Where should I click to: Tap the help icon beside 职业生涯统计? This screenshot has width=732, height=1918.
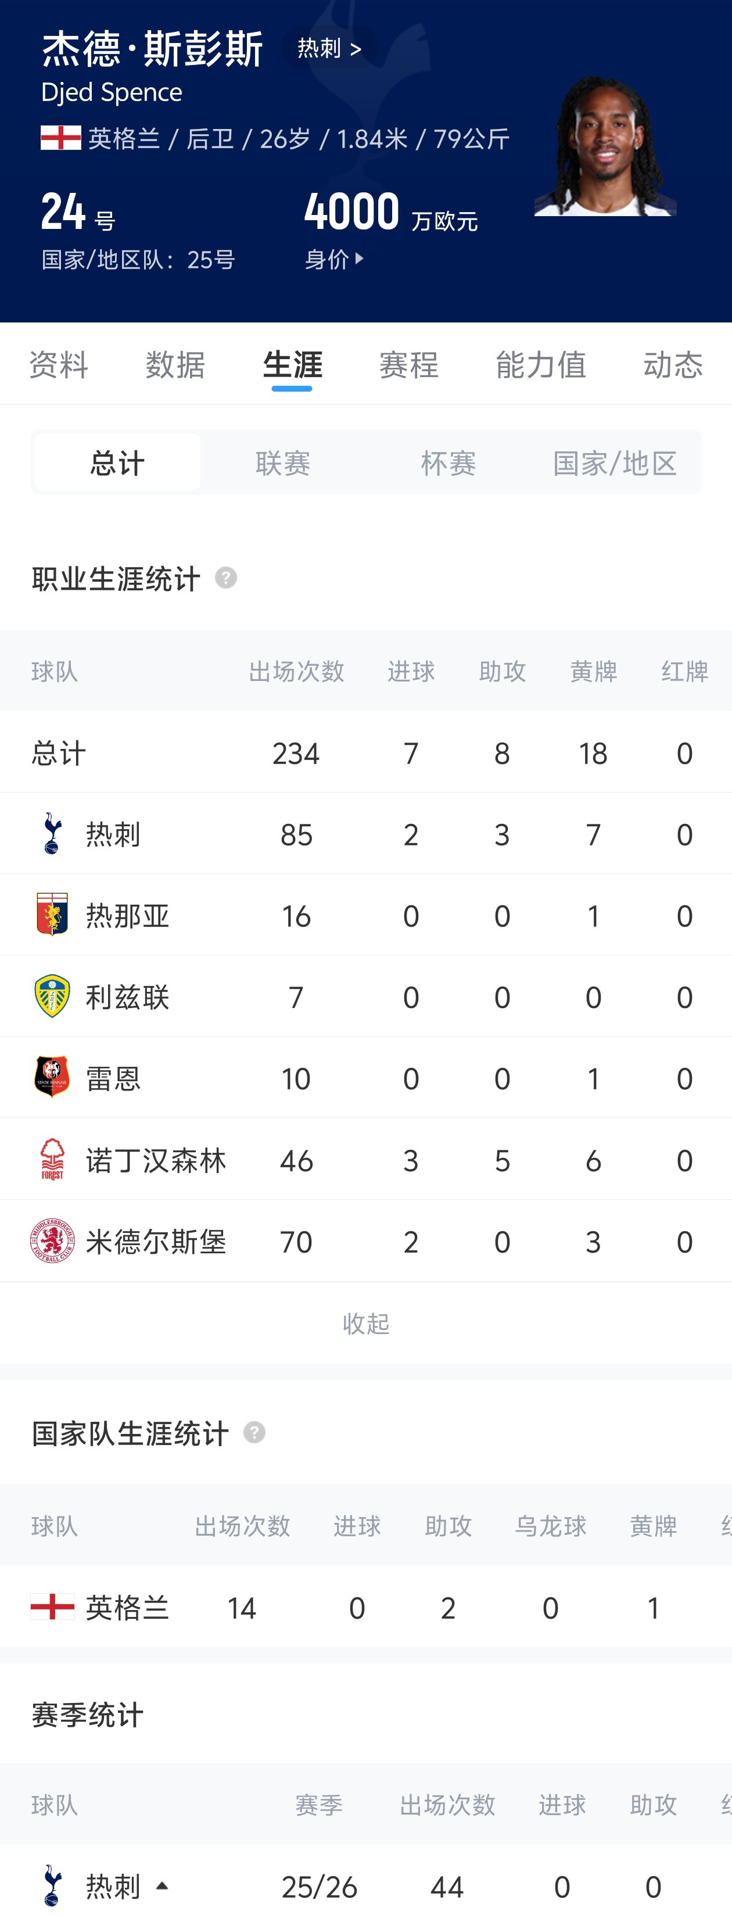pyautogui.click(x=225, y=578)
